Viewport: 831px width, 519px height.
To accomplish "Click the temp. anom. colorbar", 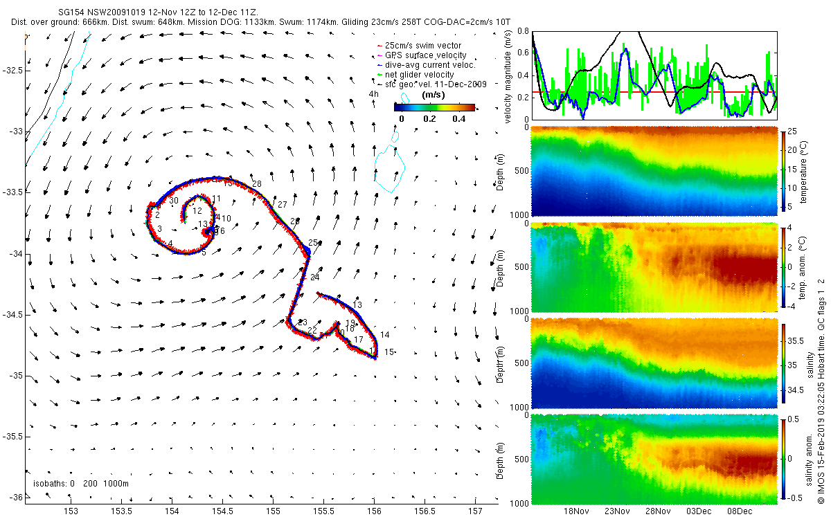I will click(x=785, y=267).
